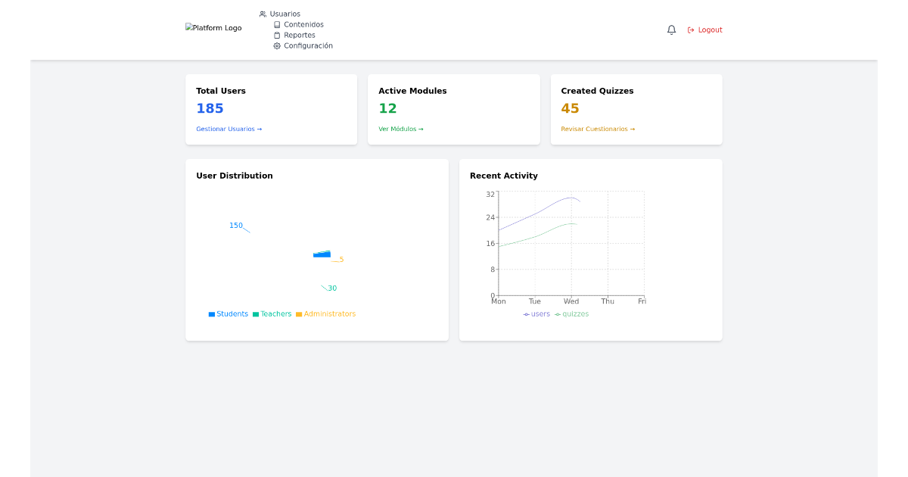The height and width of the screenshot is (477, 908).
Task: Toggle the users series in Recent Activity legend
Action: click(536, 313)
